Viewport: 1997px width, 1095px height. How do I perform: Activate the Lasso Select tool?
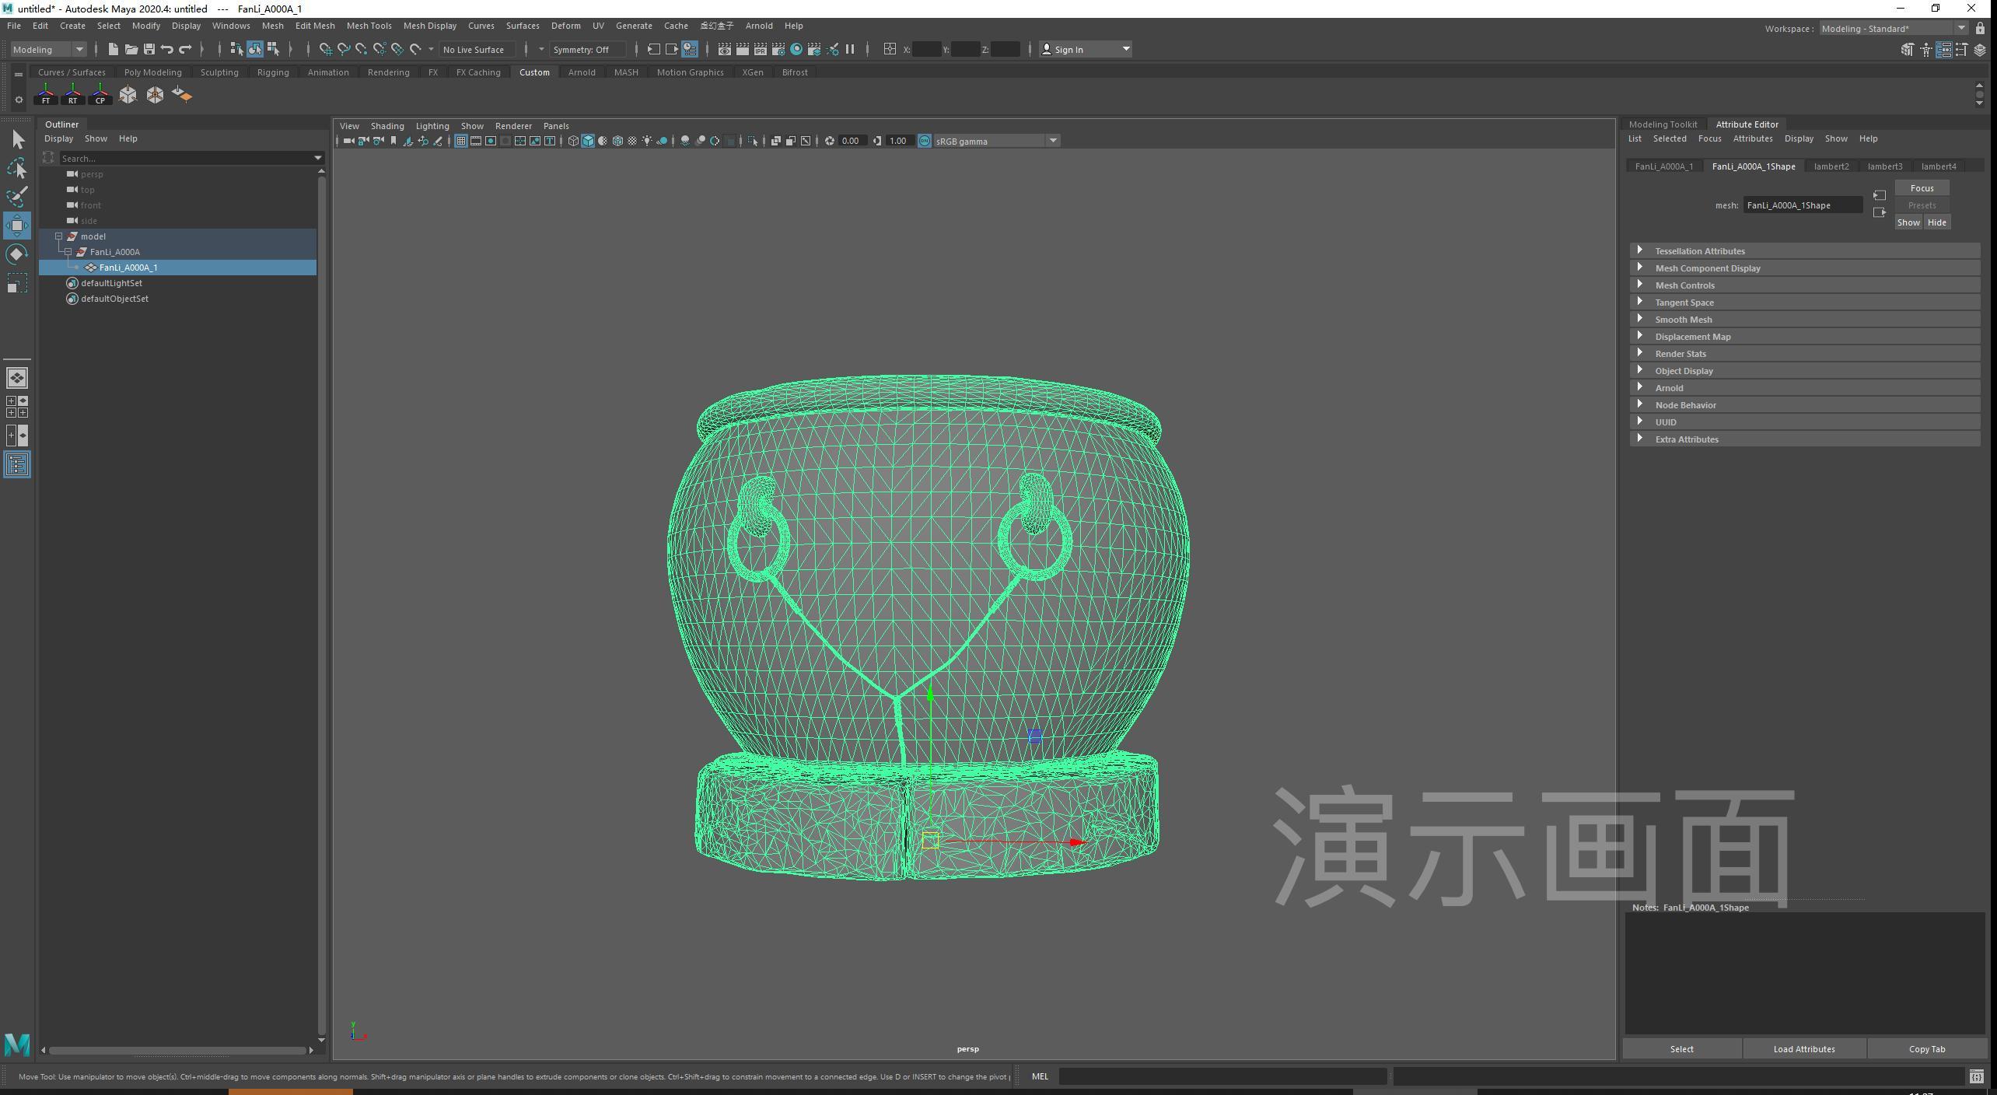(x=17, y=168)
